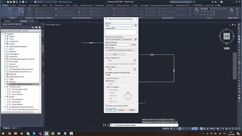Open the arrow dropdown next to edit parts list icon
Image resolution: width=242 pixels, height=136 pixels.
(135, 45)
